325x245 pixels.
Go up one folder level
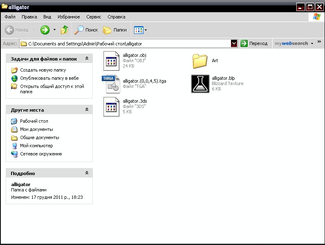tap(65, 30)
